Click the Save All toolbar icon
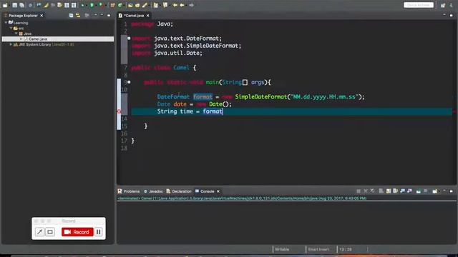458x257 pixels. pyautogui.click(x=22, y=5)
